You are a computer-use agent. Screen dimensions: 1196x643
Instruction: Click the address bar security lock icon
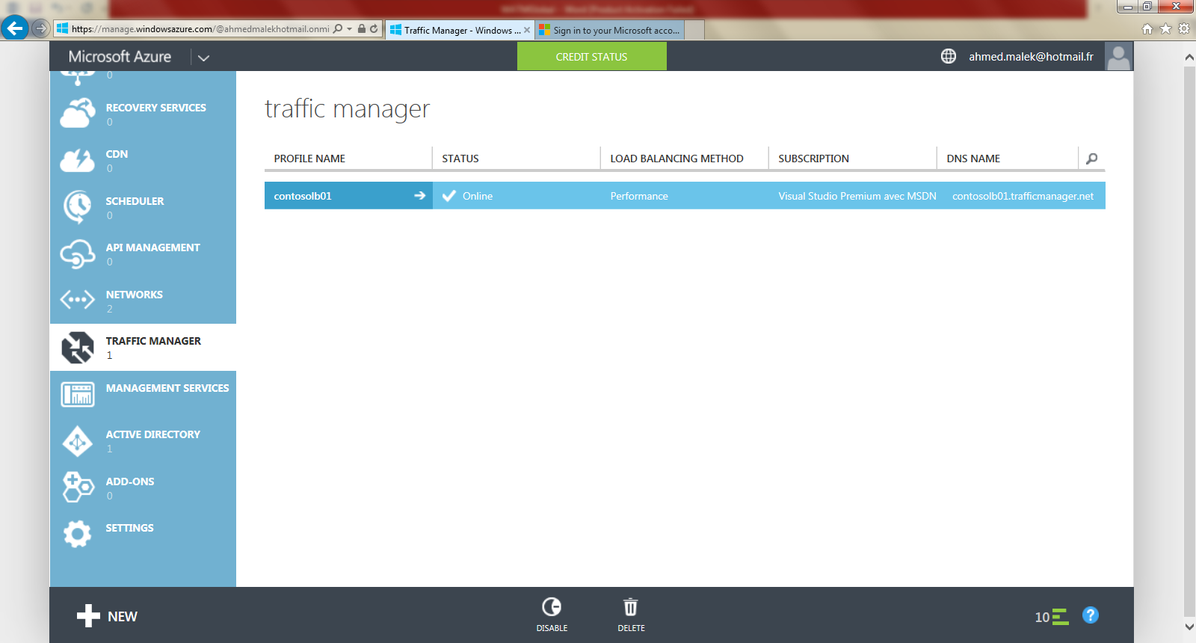click(362, 28)
